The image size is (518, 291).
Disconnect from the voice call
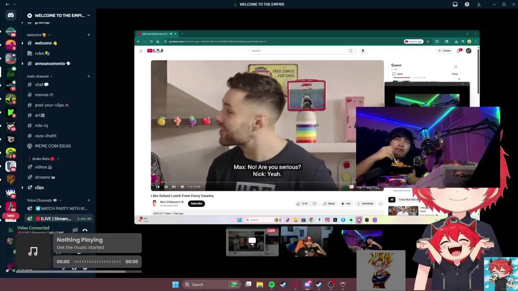tap(85, 230)
